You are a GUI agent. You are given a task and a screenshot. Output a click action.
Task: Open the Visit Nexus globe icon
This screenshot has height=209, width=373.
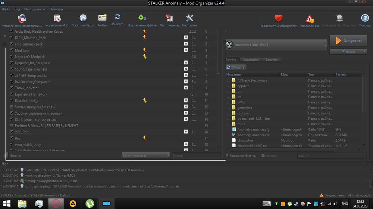(x=83, y=18)
